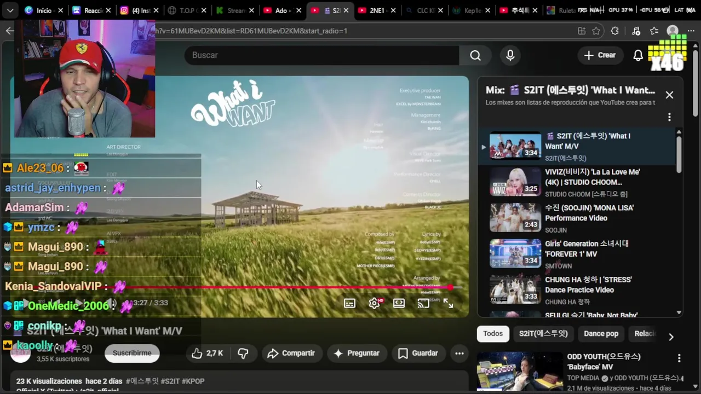The image size is (701, 394).
Task: Click the #에스투잇 hashtag
Action: 142,381
